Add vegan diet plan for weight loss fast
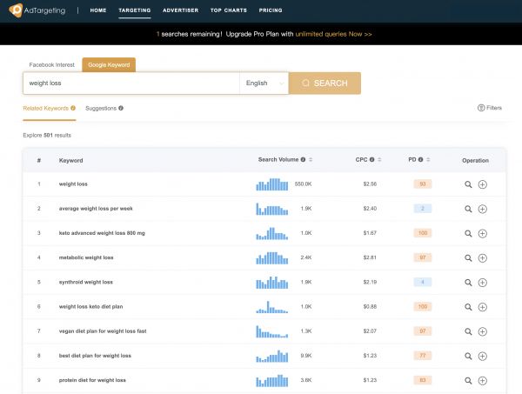Viewport: 522px width, 394px height. [x=482, y=331]
